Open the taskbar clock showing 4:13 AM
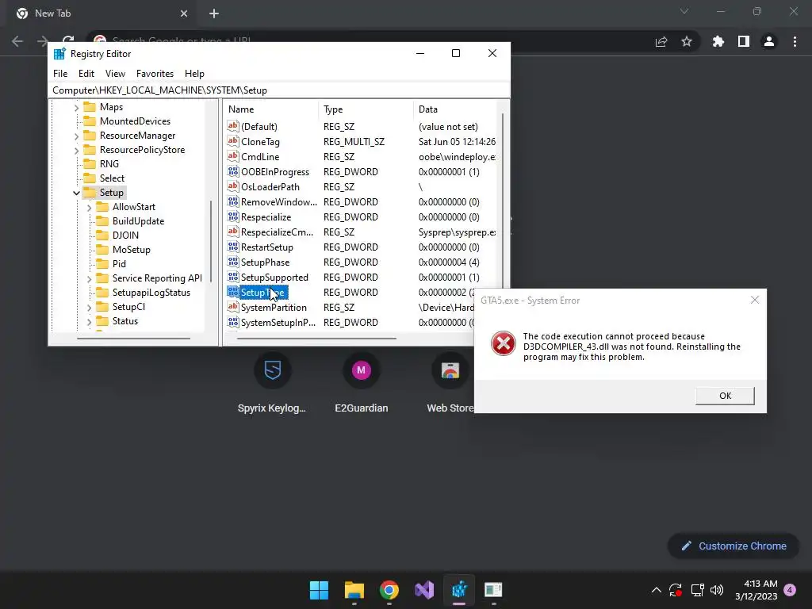The image size is (812, 609). 756,590
